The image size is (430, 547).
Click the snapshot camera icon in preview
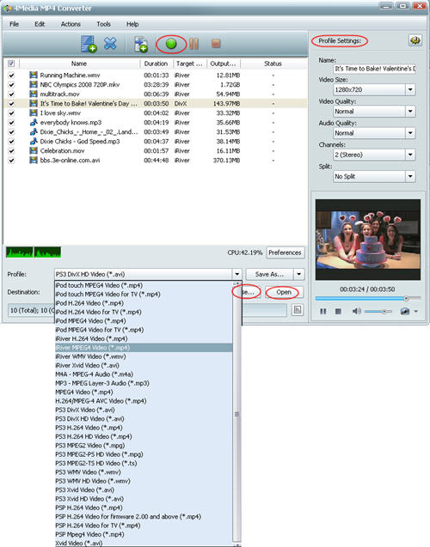click(x=405, y=311)
